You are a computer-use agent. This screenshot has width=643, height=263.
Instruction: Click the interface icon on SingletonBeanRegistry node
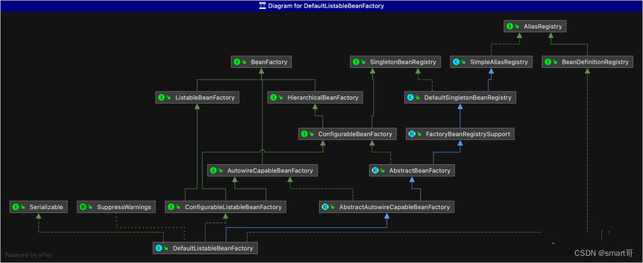[x=356, y=62]
